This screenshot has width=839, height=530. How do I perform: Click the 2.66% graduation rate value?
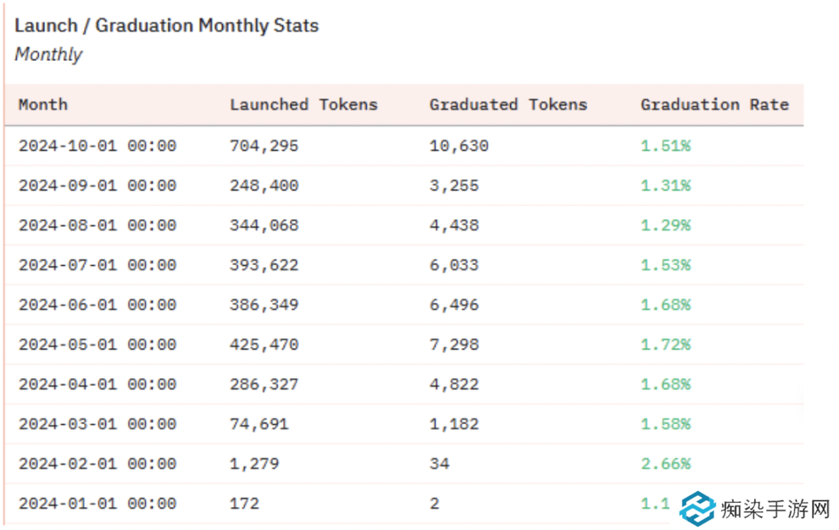[665, 464]
